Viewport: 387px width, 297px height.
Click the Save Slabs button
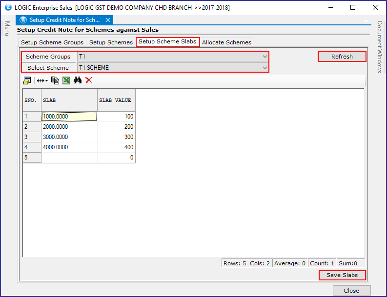pos(342,275)
